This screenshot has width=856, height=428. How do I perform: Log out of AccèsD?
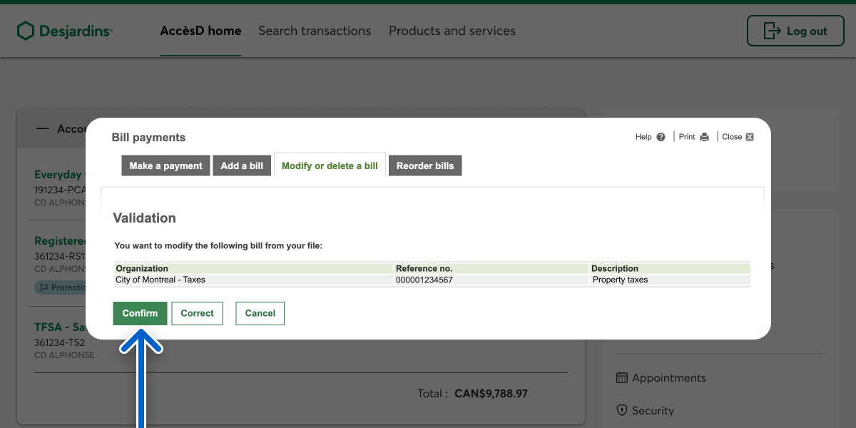(x=795, y=31)
